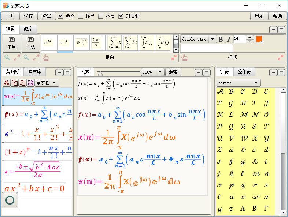Click the cut (scissors) icon in clipboard panel
The width and height of the screenshot is (288, 217).
click(7, 83)
